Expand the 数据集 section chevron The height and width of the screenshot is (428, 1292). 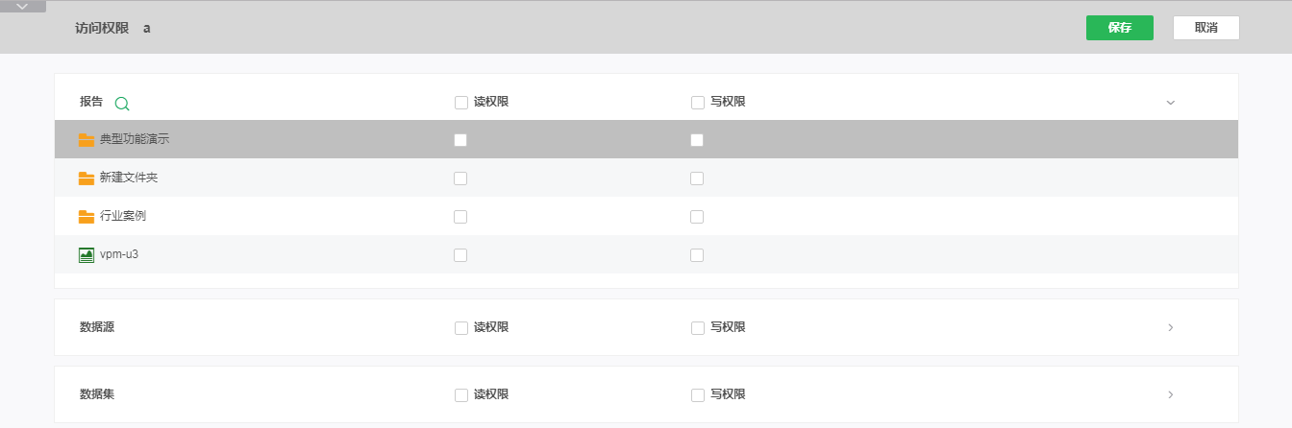pos(1170,394)
